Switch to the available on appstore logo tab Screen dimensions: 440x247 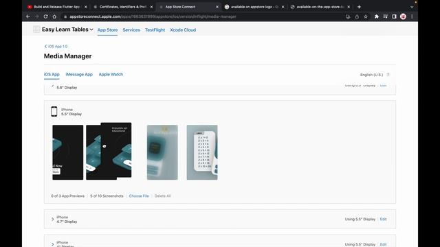pyautogui.click(x=254, y=7)
